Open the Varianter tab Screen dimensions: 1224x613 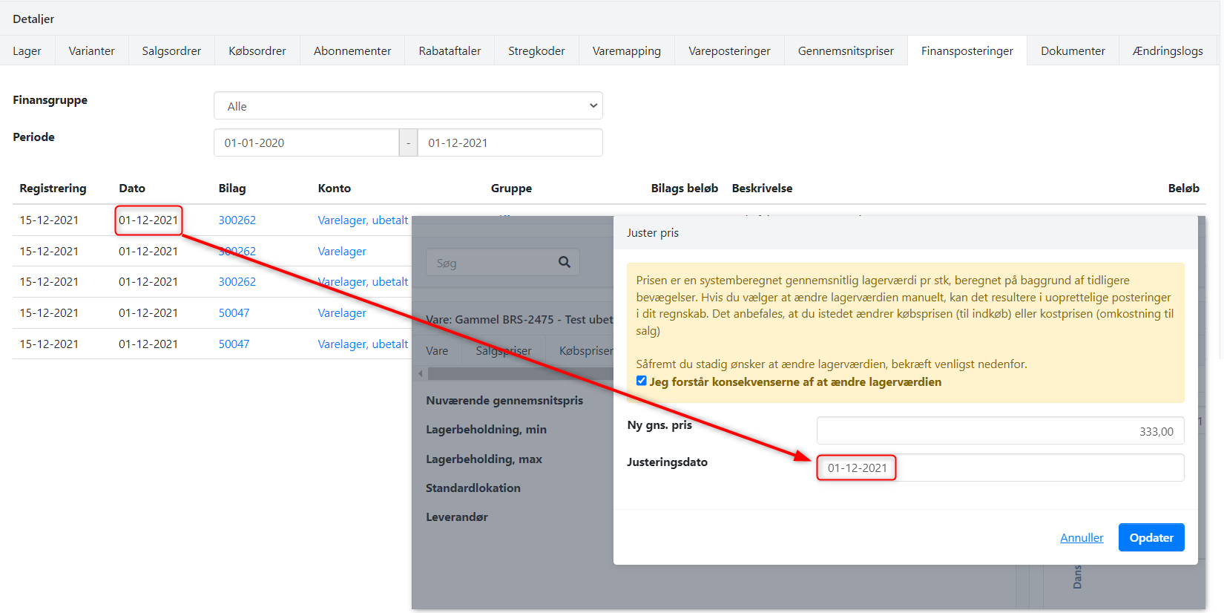91,50
